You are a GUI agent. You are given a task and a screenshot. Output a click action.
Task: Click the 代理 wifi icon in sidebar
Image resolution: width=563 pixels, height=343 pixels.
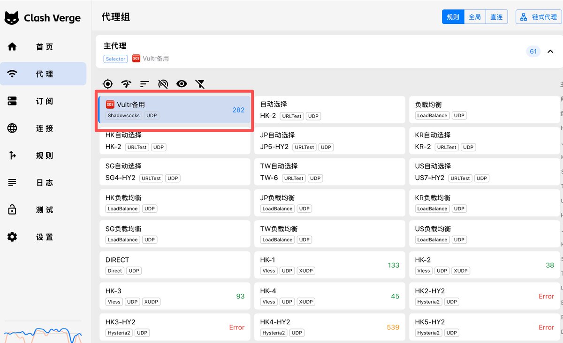12,74
